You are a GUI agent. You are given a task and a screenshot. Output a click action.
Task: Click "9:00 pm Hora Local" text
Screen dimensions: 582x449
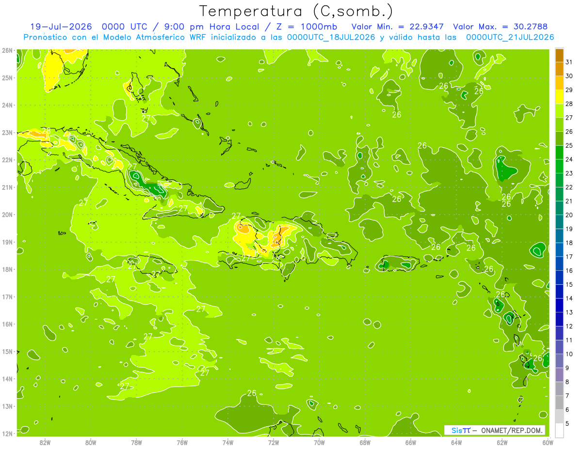tap(211, 27)
